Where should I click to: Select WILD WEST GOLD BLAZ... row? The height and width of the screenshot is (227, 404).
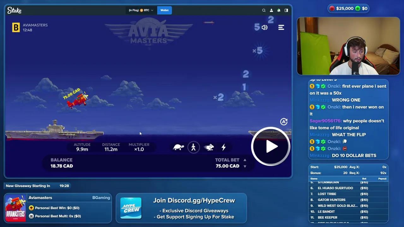point(348,206)
